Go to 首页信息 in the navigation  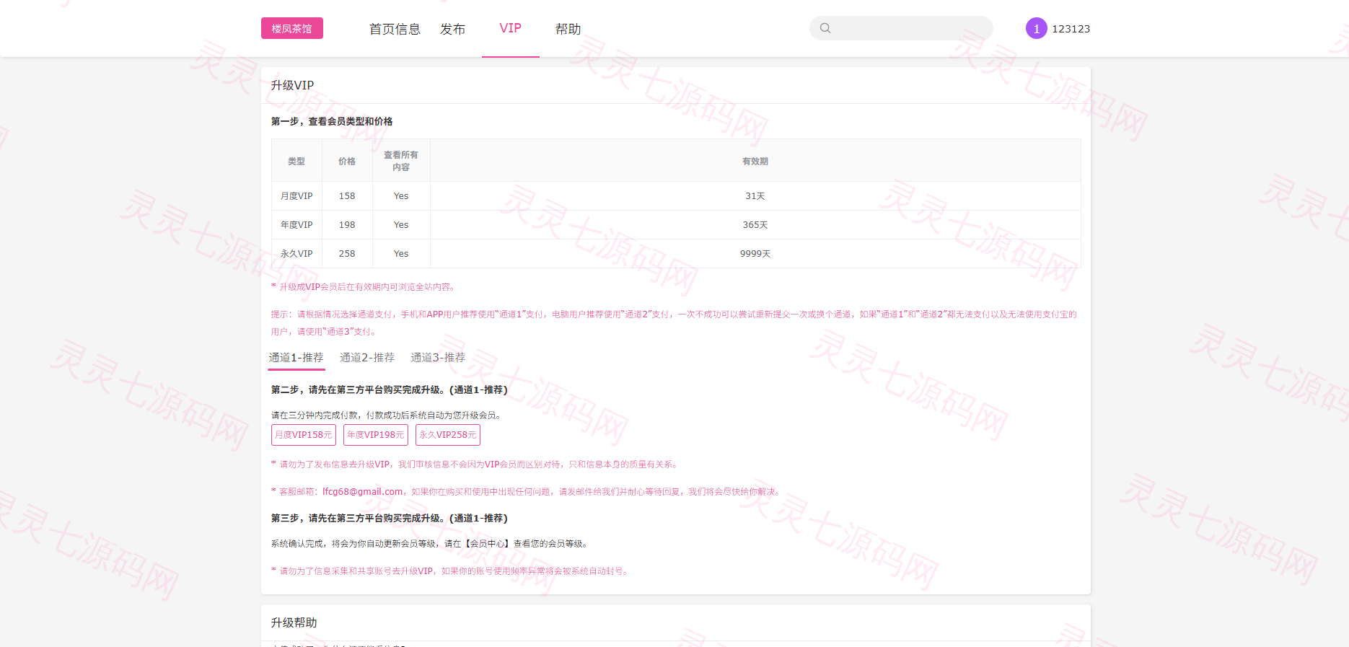tap(395, 29)
